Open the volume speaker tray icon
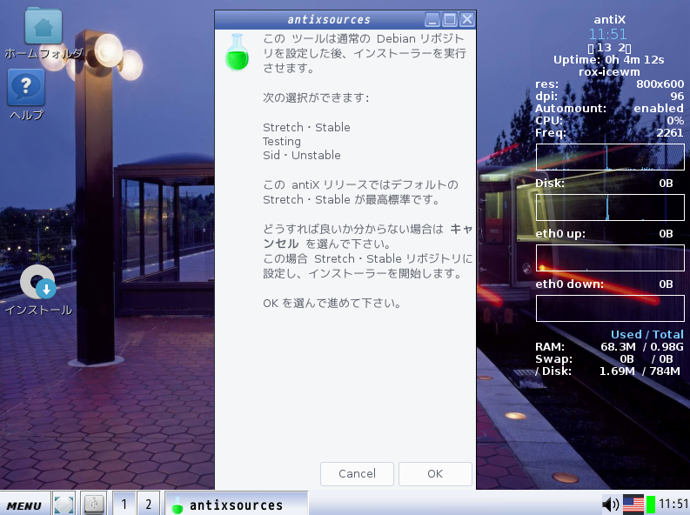Image resolution: width=690 pixels, height=515 pixels. click(610, 505)
